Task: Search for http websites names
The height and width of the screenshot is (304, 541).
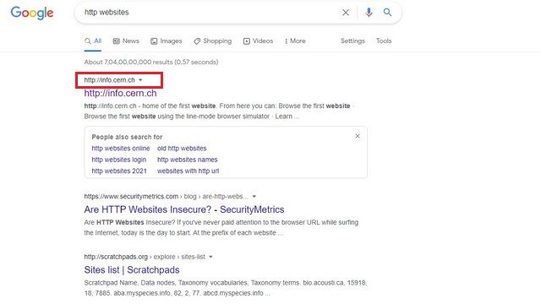Action: 188,160
